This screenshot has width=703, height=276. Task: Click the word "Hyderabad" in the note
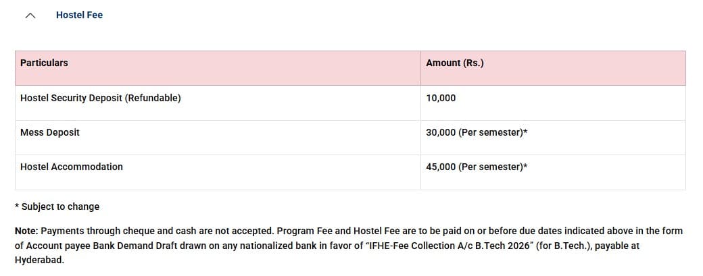(39, 260)
